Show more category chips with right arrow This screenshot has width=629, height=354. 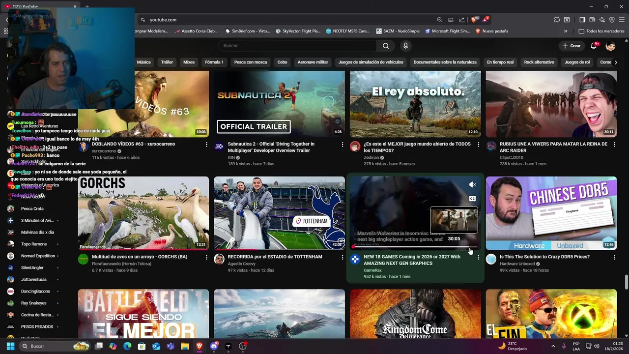(x=616, y=62)
